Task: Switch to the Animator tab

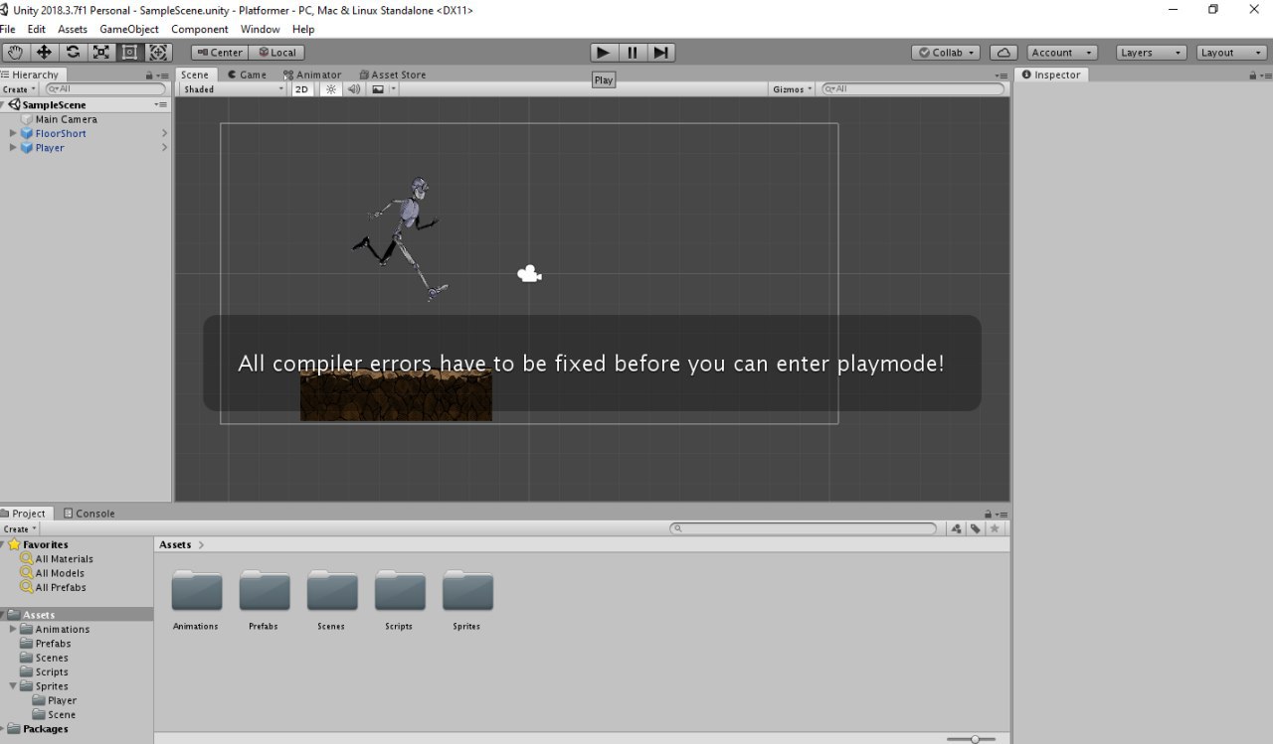Action: point(312,74)
